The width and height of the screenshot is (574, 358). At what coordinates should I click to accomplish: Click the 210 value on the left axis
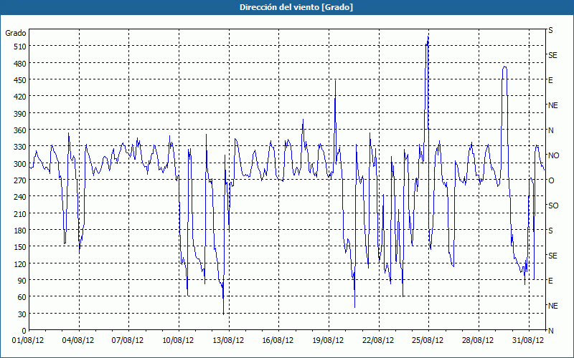[19, 213]
